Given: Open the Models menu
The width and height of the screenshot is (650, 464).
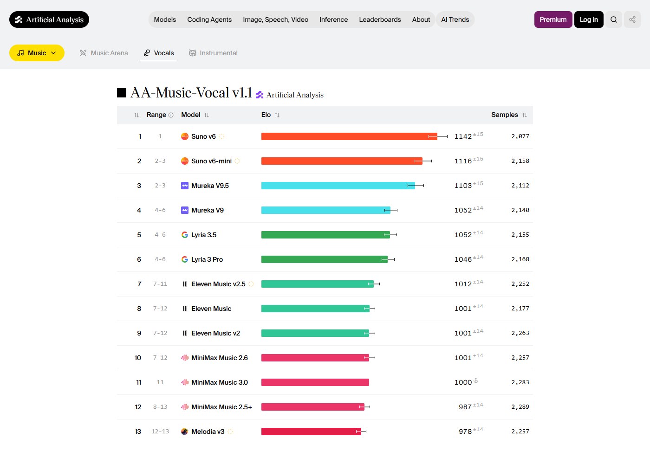Looking at the screenshot, I should 165,19.
